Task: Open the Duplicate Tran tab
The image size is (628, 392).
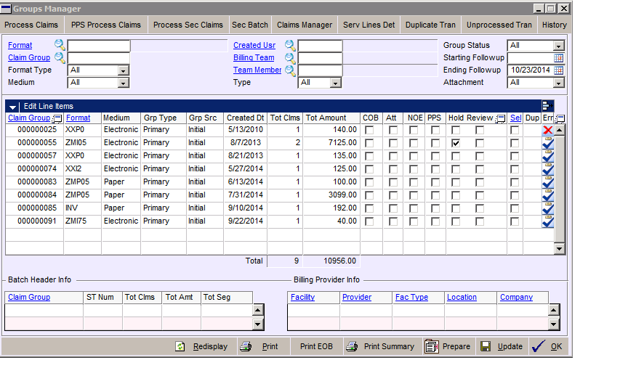Action: (x=430, y=25)
